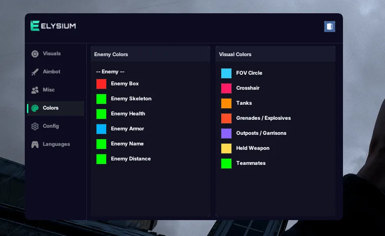Click the Crosshair label

tap(248, 88)
